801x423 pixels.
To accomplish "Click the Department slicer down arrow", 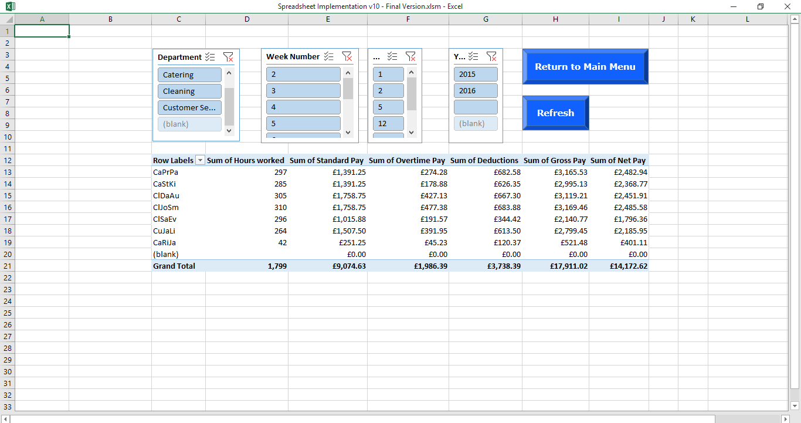I will pos(229,131).
